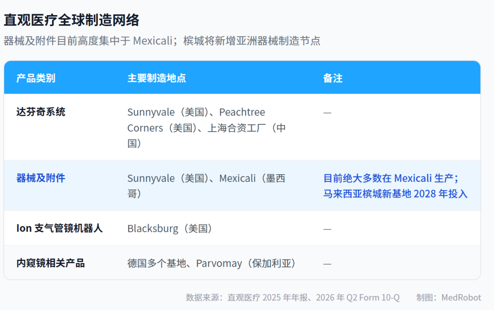Click the dash in 内窥镜相关产品 remarks cell
The width and height of the screenshot is (494, 310).
point(328,264)
